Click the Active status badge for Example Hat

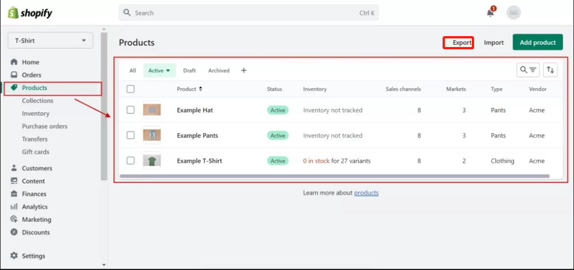click(277, 110)
